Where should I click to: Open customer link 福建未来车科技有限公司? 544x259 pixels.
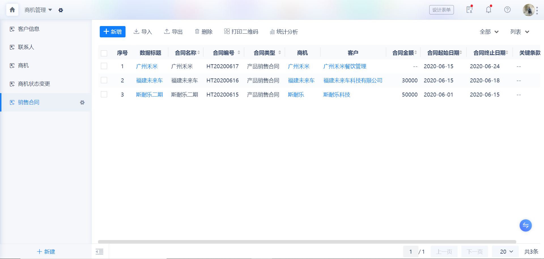[x=353, y=80]
